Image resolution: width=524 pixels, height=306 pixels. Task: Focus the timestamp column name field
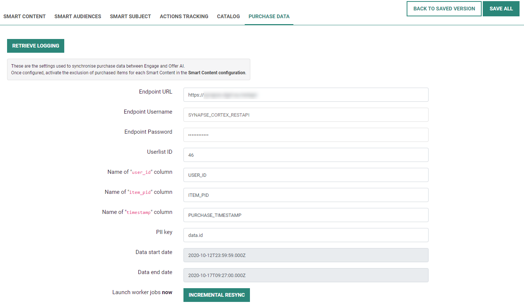(x=306, y=215)
